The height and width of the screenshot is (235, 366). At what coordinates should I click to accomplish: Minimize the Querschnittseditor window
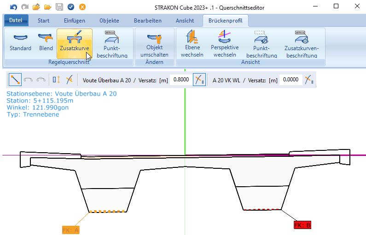315,6
